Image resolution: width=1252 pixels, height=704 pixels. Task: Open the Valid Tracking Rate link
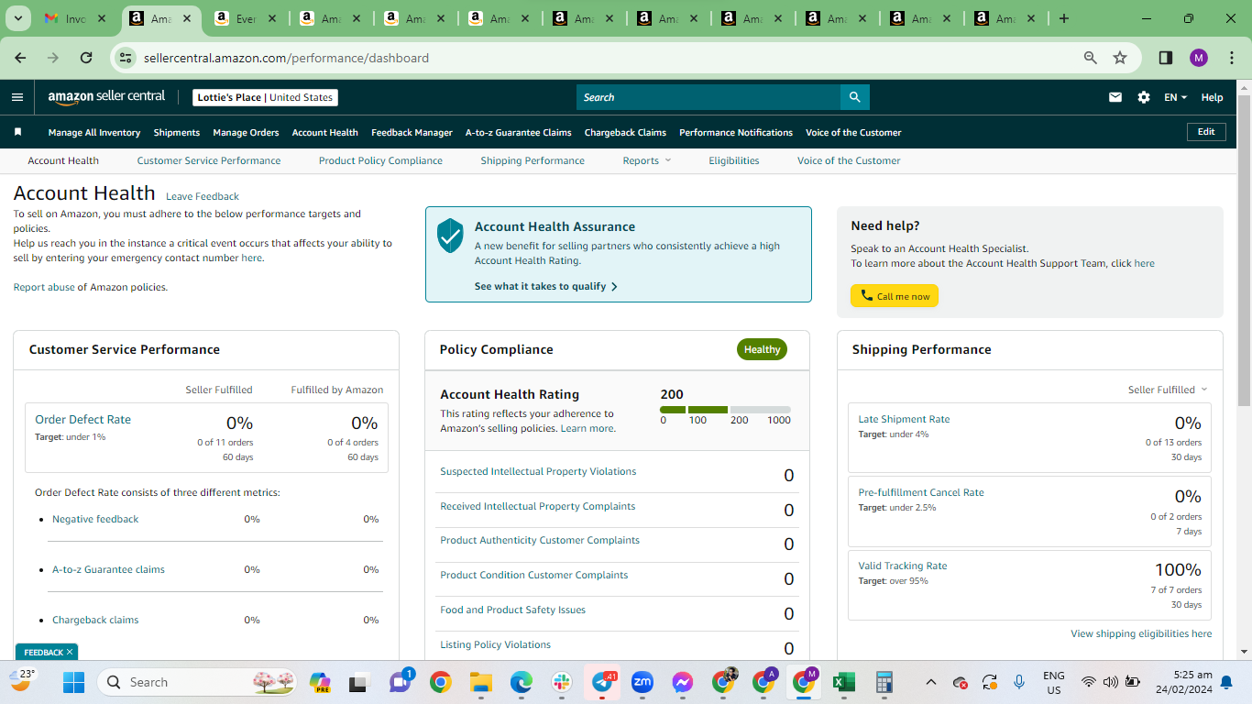click(x=903, y=566)
